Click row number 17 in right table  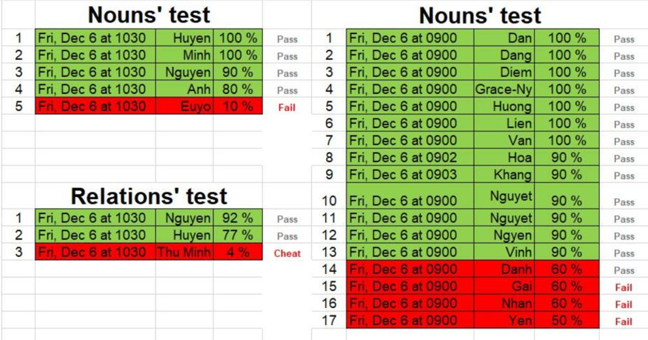[329, 320]
